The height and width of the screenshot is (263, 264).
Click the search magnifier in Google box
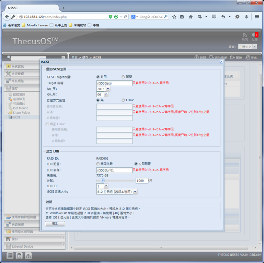(166, 17)
